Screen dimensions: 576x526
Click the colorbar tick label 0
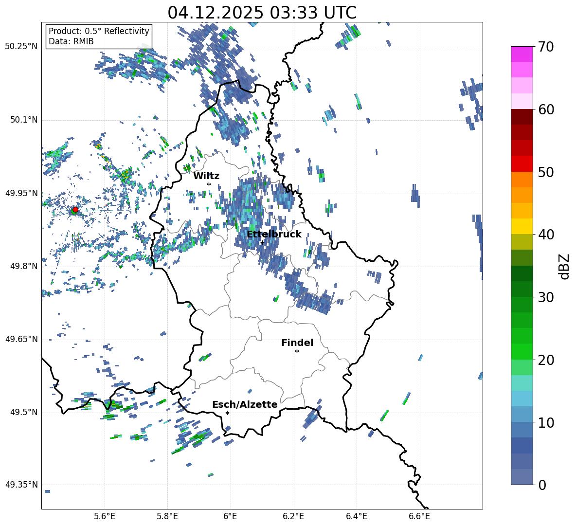tap(542, 485)
